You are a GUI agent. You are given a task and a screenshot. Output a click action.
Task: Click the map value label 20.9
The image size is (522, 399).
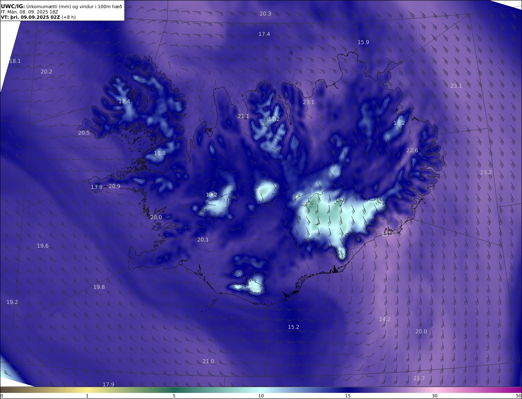(114, 186)
